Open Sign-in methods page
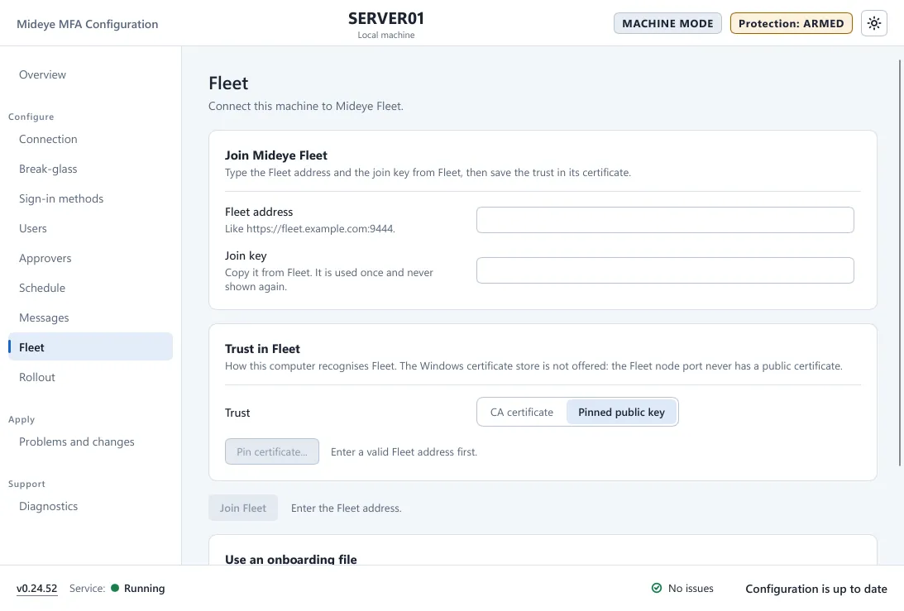904x611 pixels. (61, 199)
